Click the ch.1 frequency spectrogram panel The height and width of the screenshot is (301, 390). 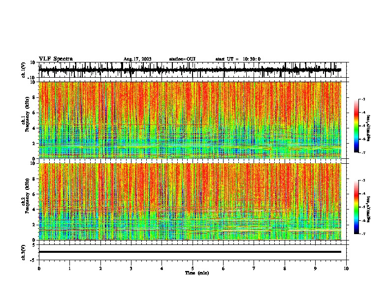190,120
